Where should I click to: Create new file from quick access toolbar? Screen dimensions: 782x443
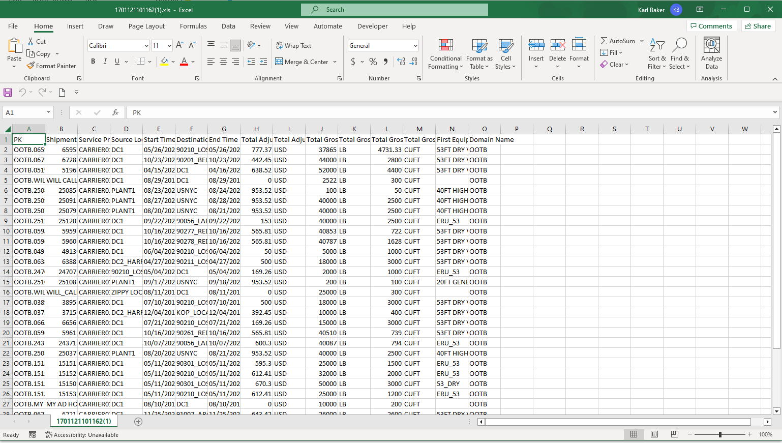(62, 92)
